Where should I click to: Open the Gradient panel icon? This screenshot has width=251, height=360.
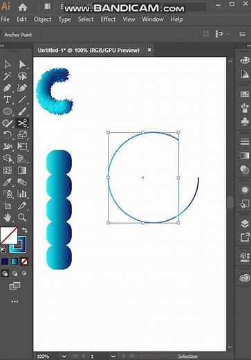(245, 156)
